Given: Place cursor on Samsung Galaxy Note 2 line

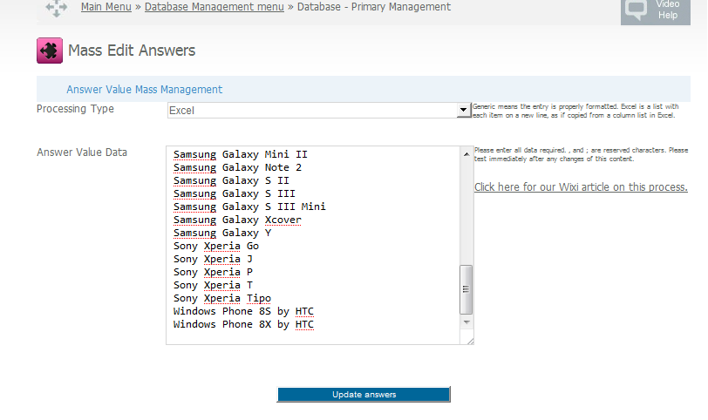Looking at the screenshot, I should [237, 167].
